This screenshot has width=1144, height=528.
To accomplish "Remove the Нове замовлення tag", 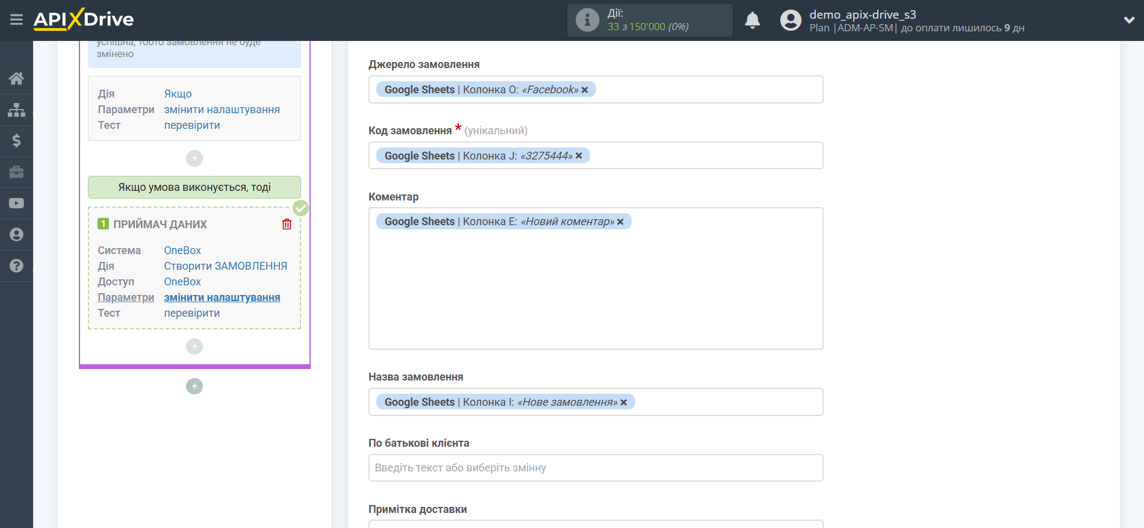I will pyautogui.click(x=624, y=402).
